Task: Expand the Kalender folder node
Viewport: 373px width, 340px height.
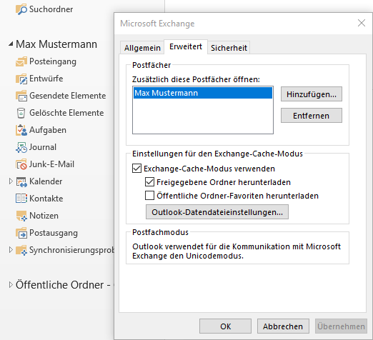Action: 11,181
